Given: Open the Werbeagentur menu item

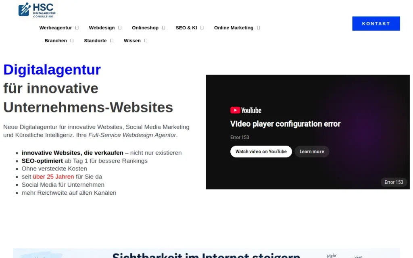Looking at the screenshot, I should click(56, 28).
